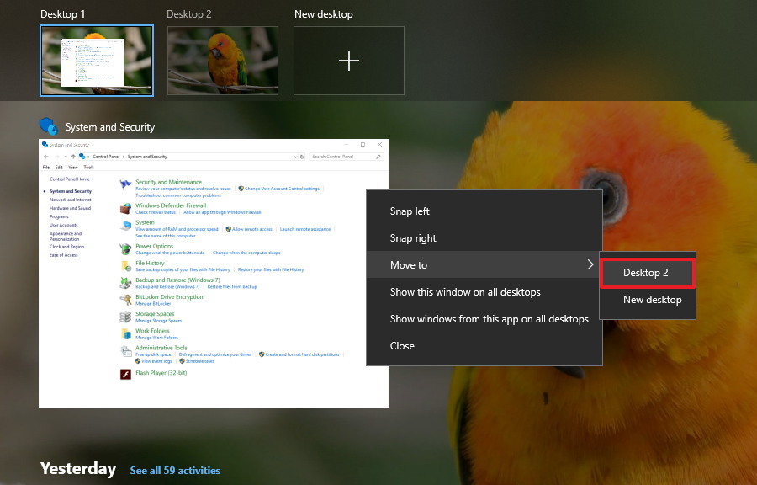
Task: Open BitLocker Drive Encryption link
Action: click(169, 297)
